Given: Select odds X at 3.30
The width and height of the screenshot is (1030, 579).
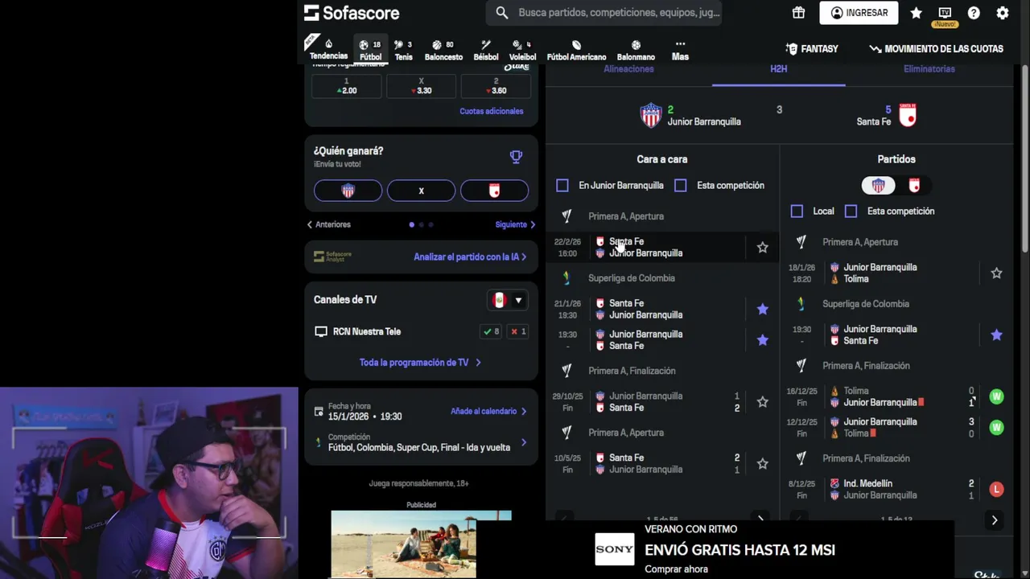Looking at the screenshot, I should [x=421, y=86].
